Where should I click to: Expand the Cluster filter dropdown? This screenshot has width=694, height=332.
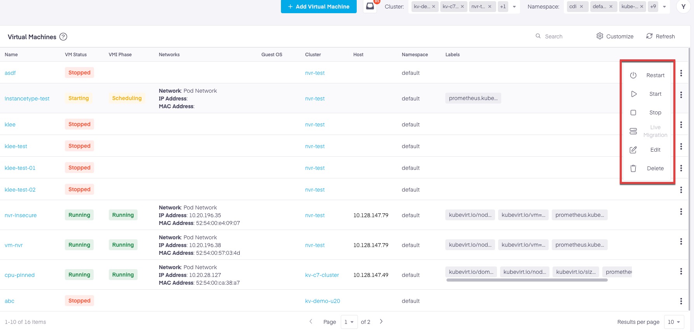pos(514,7)
